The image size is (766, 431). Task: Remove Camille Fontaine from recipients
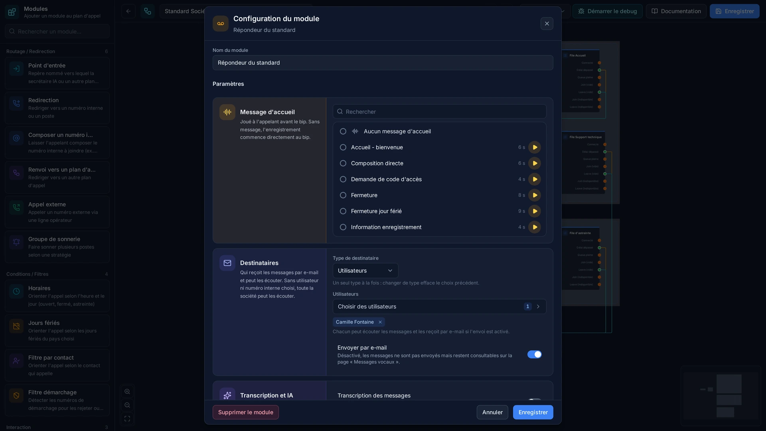click(380, 322)
